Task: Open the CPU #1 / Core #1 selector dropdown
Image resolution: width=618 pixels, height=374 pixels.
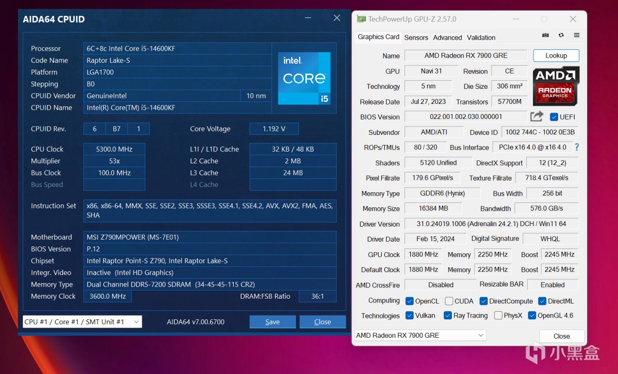Action: point(82,322)
